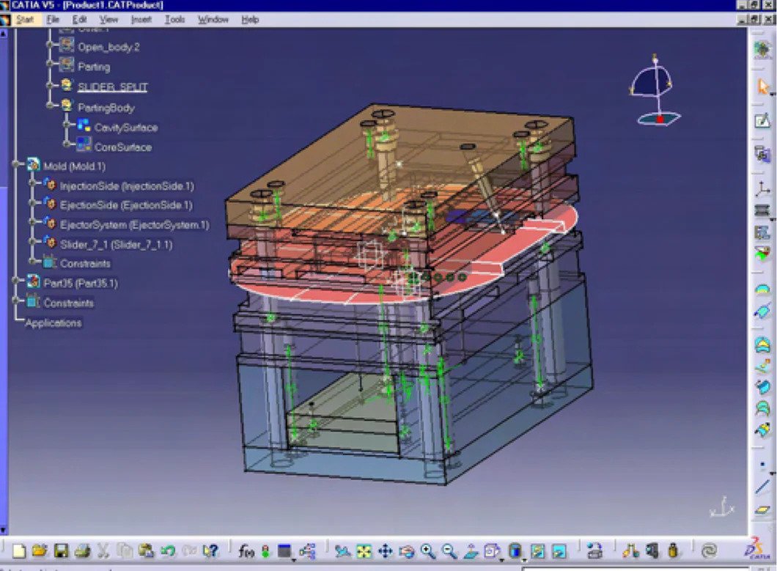This screenshot has width=777, height=571.
Task: Open the Start menu
Action: (x=24, y=19)
